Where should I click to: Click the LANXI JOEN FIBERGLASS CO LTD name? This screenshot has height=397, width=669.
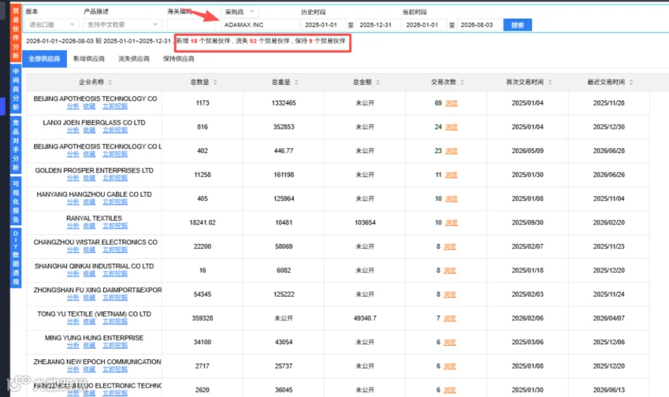[x=94, y=123]
